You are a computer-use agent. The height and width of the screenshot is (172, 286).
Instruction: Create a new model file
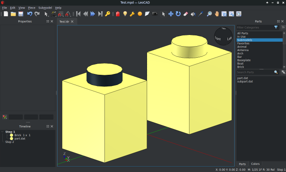[x=6, y=14]
